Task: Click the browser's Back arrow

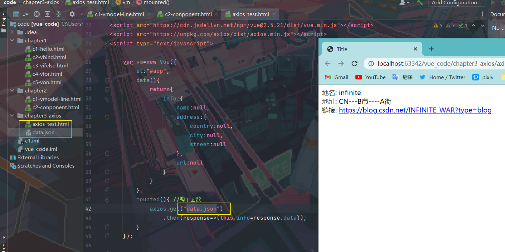Action: pyautogui.click(x=328, y=63)
